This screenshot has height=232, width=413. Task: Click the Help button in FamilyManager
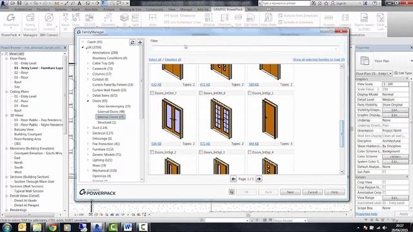[335, 192]
